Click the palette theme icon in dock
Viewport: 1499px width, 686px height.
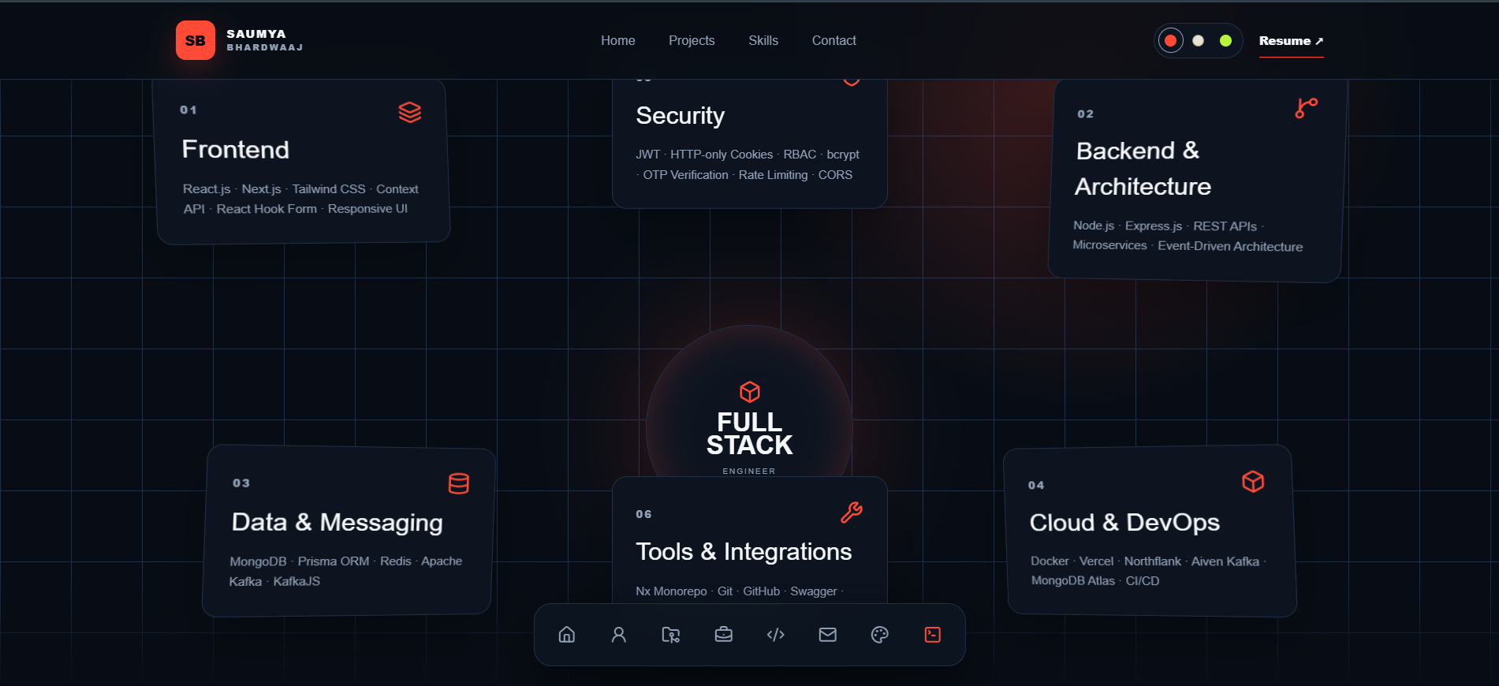880,635
